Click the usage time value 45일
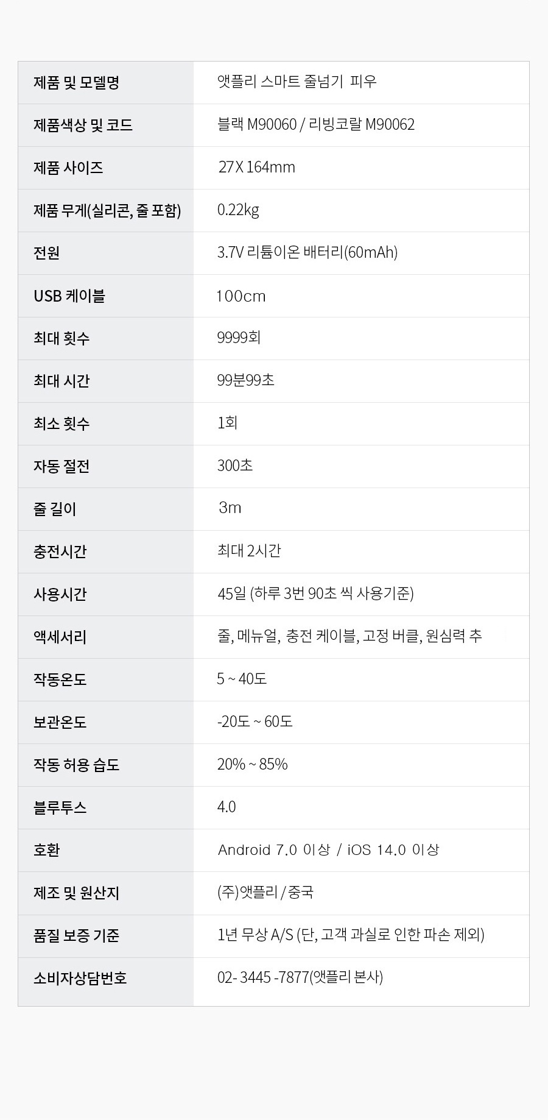Screen dimensions: 548x1120 point(231,594)
